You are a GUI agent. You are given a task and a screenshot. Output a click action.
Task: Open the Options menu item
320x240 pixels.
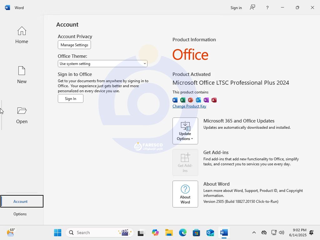[x=20, y=214]
